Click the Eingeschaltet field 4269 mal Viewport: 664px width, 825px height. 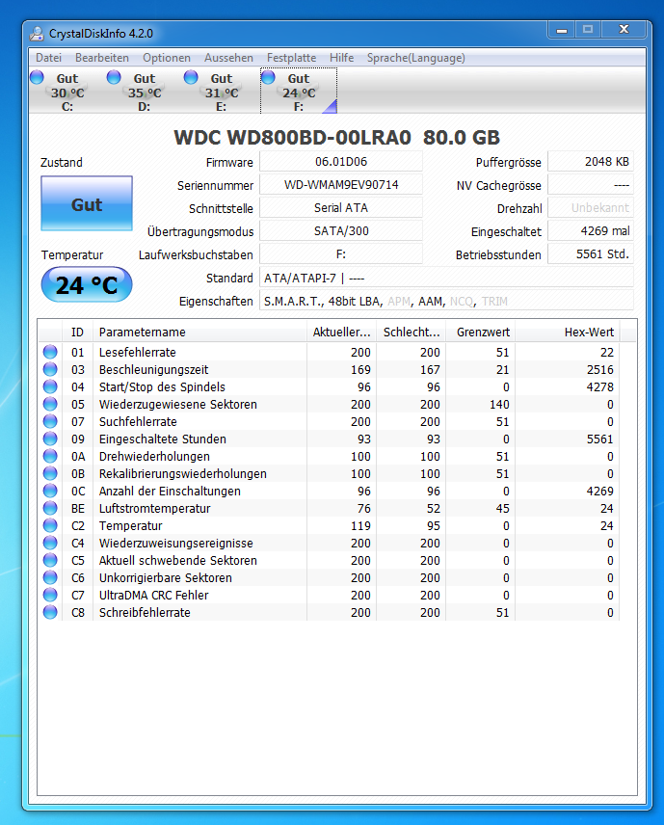click(x=591, y=231)
